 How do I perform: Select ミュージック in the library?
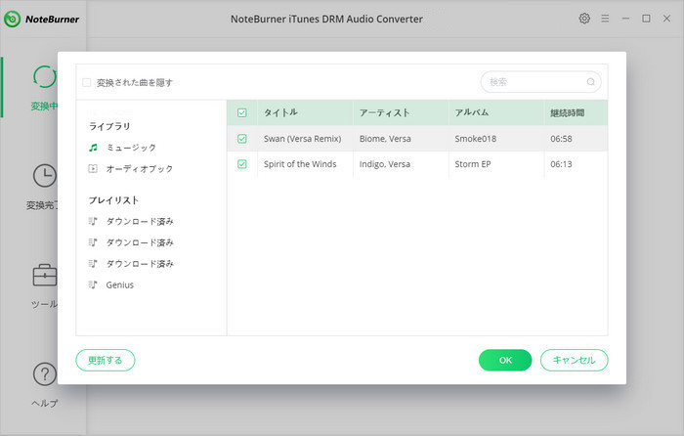[x=131, y=148]
